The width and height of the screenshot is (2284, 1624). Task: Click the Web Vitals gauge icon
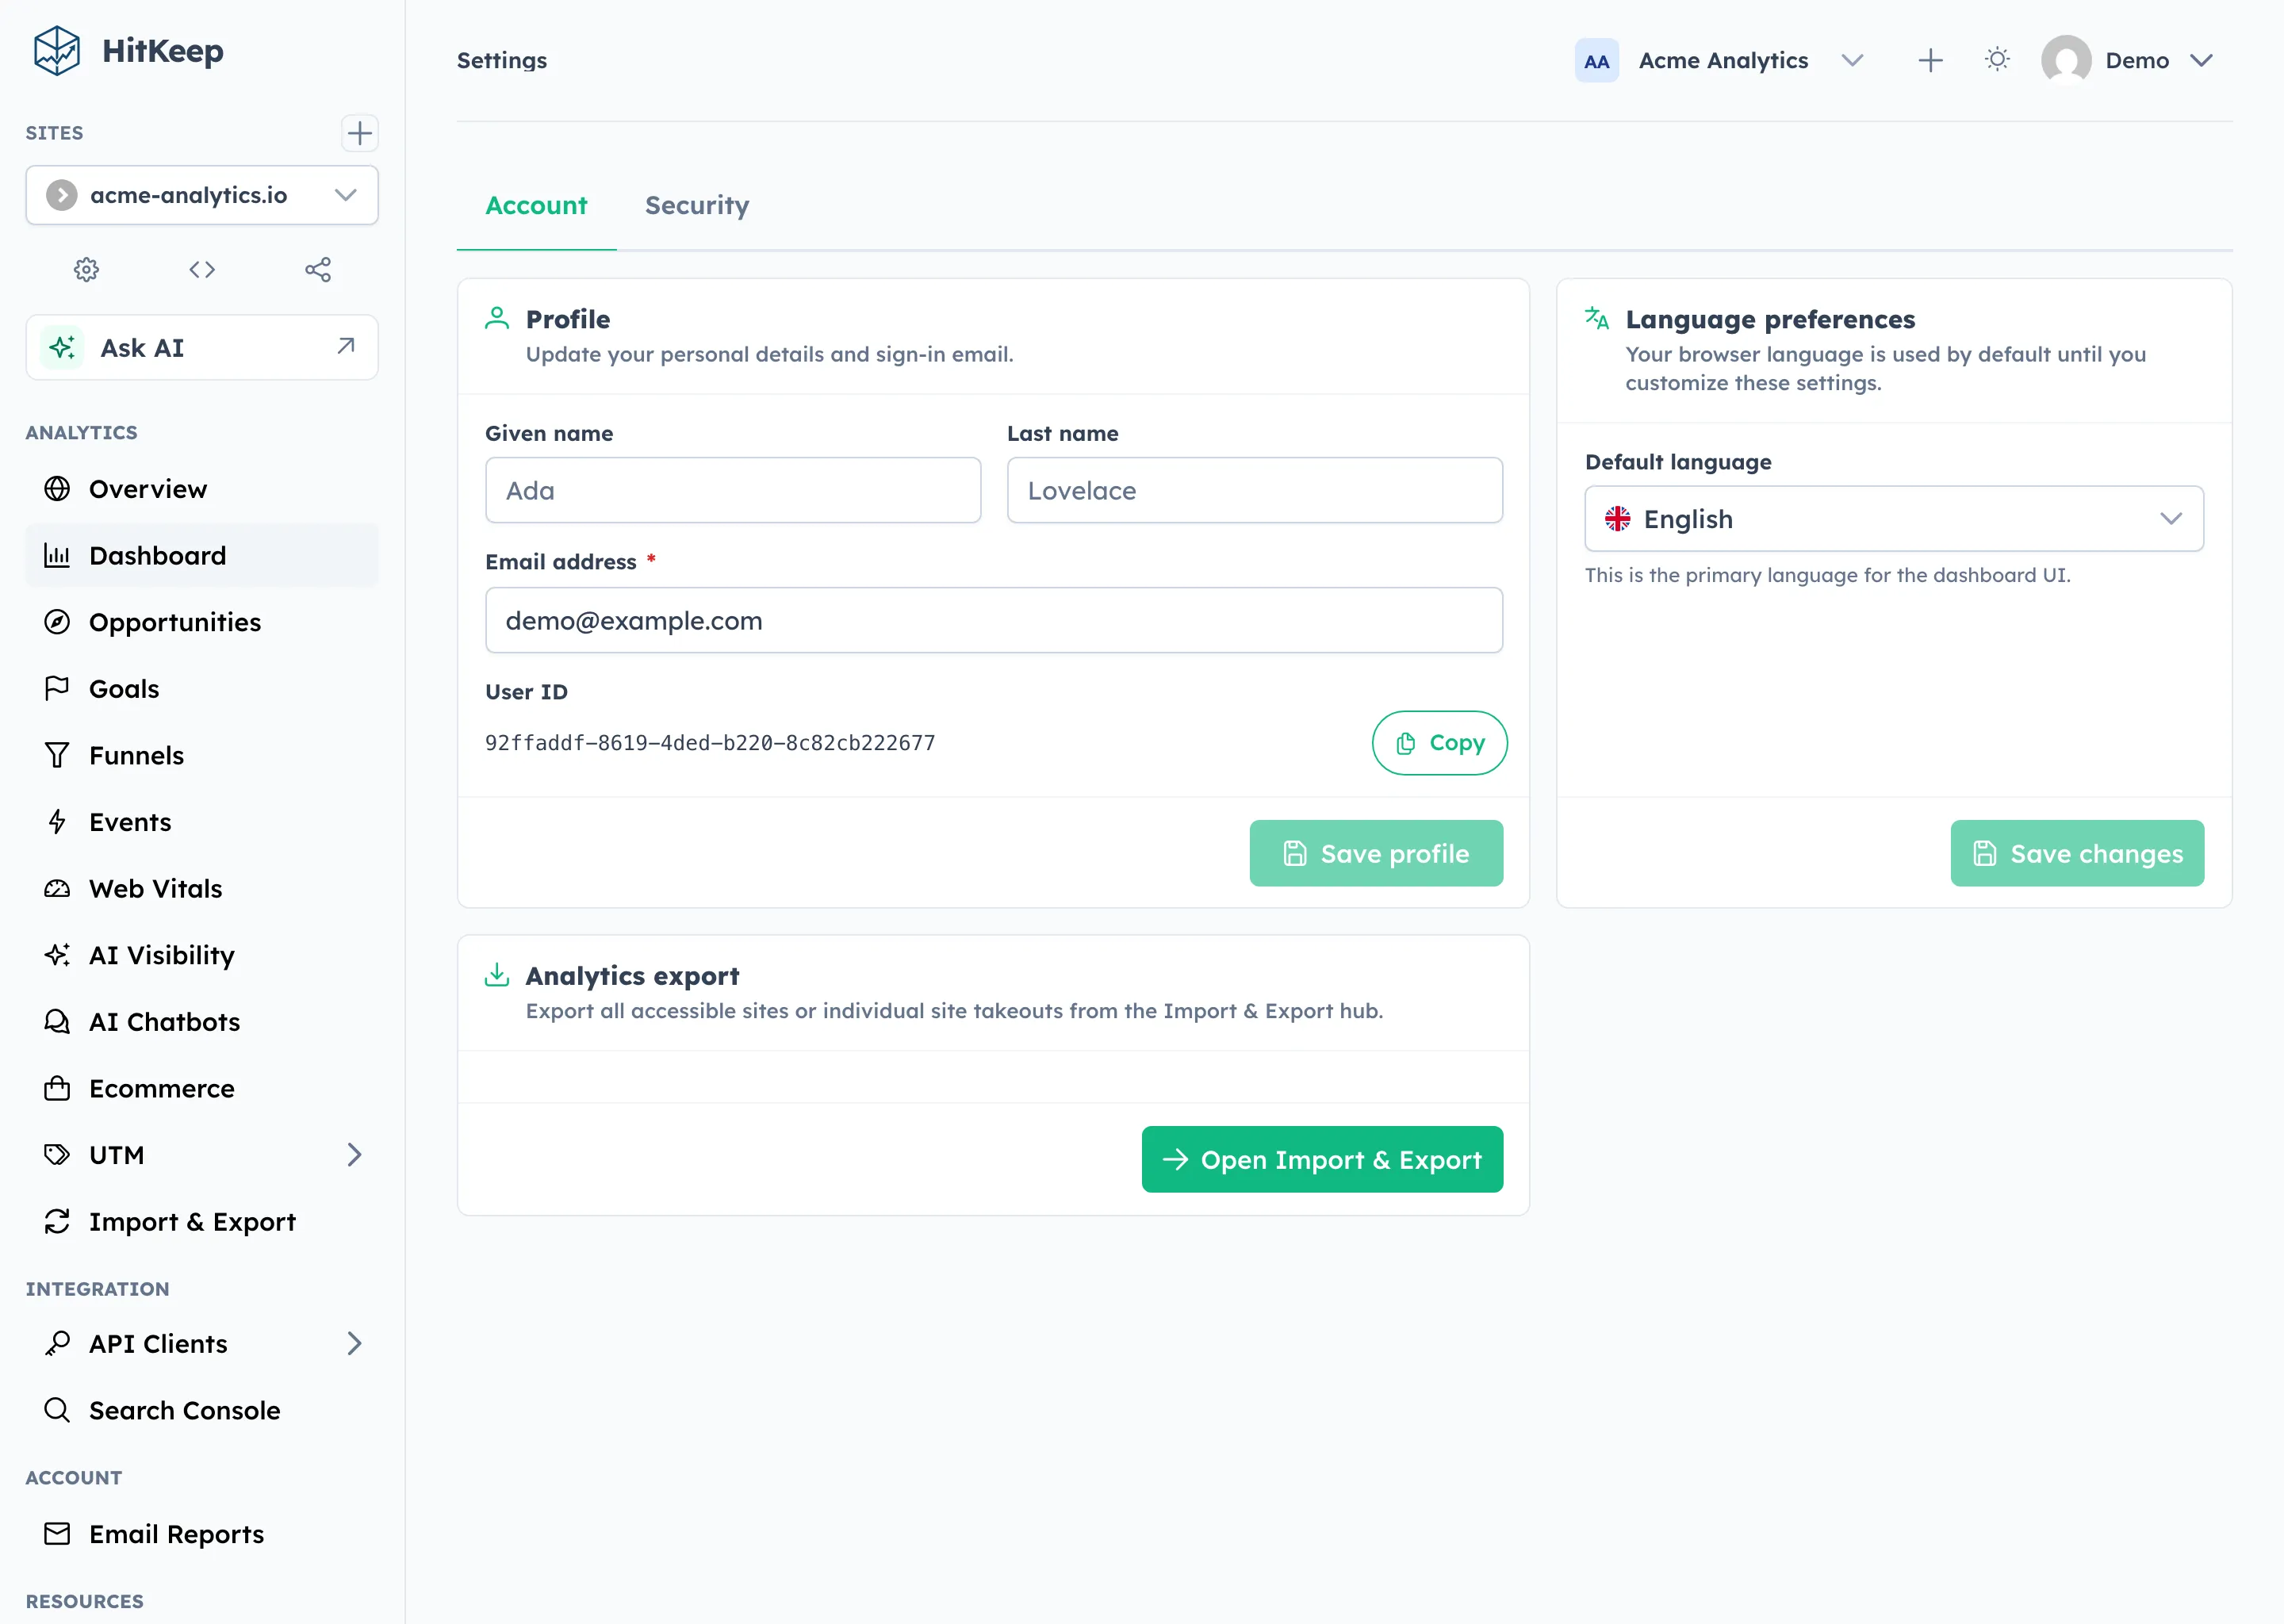(57, 889)
